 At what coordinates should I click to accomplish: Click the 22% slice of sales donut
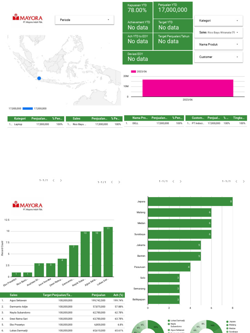(156, 327)
